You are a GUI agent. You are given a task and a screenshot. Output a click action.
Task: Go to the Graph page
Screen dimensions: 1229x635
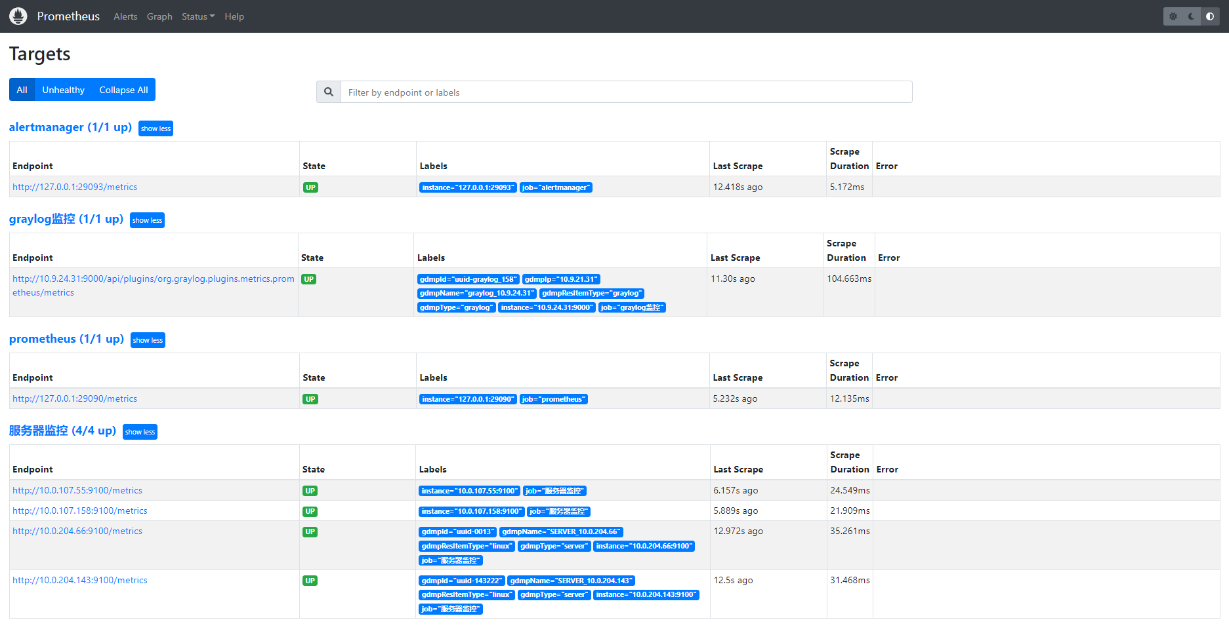tap(159, 16)
